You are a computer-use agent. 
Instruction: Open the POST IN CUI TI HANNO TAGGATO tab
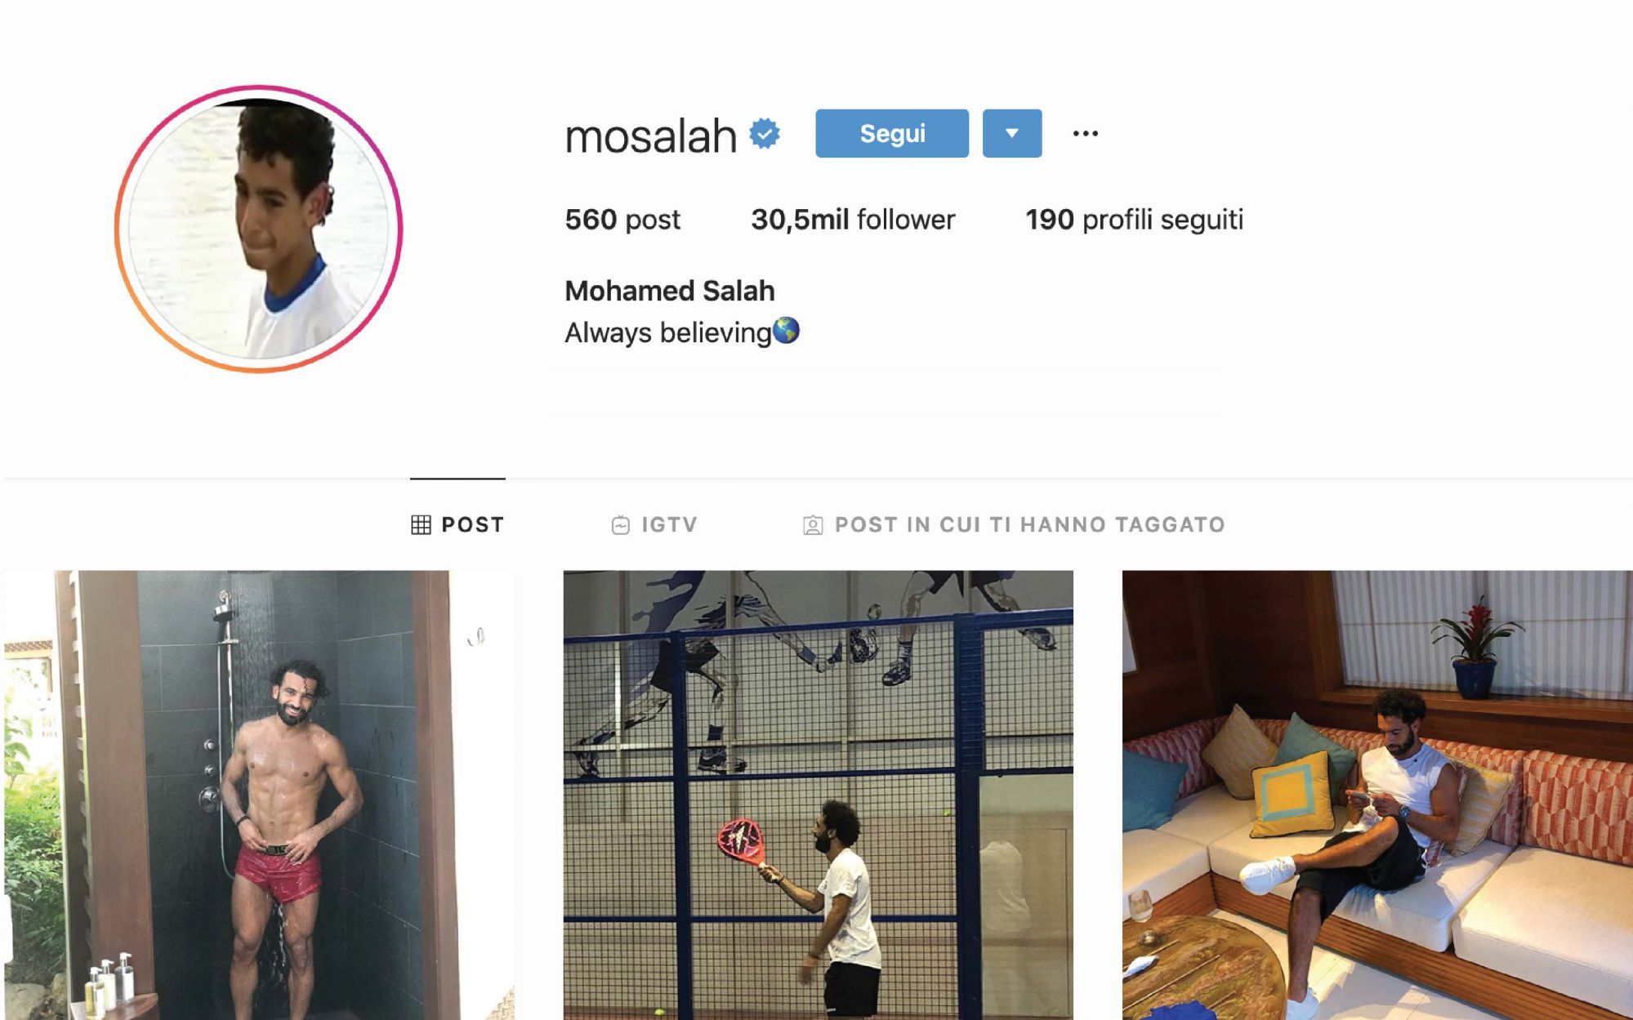pos(1015,525)
